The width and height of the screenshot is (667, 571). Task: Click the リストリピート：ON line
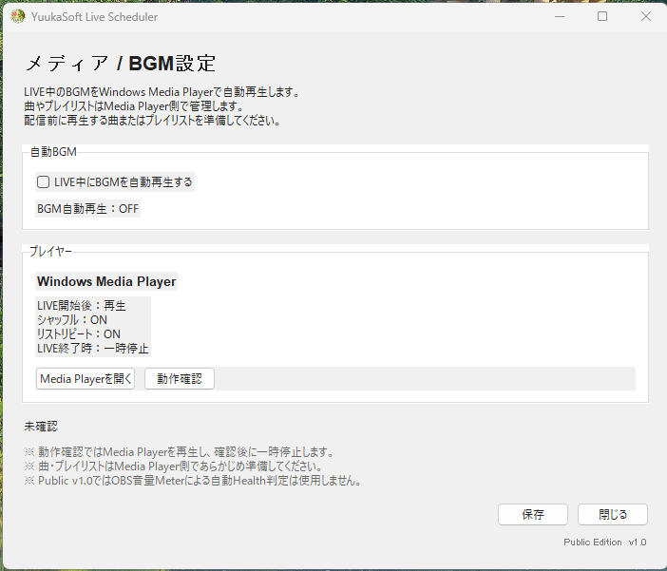(x=79, y=334)
